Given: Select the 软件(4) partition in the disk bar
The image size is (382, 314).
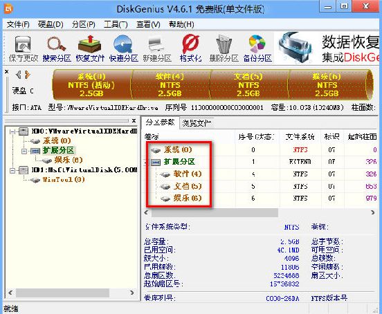Looking at the screenshot, I should pos(170,84).
